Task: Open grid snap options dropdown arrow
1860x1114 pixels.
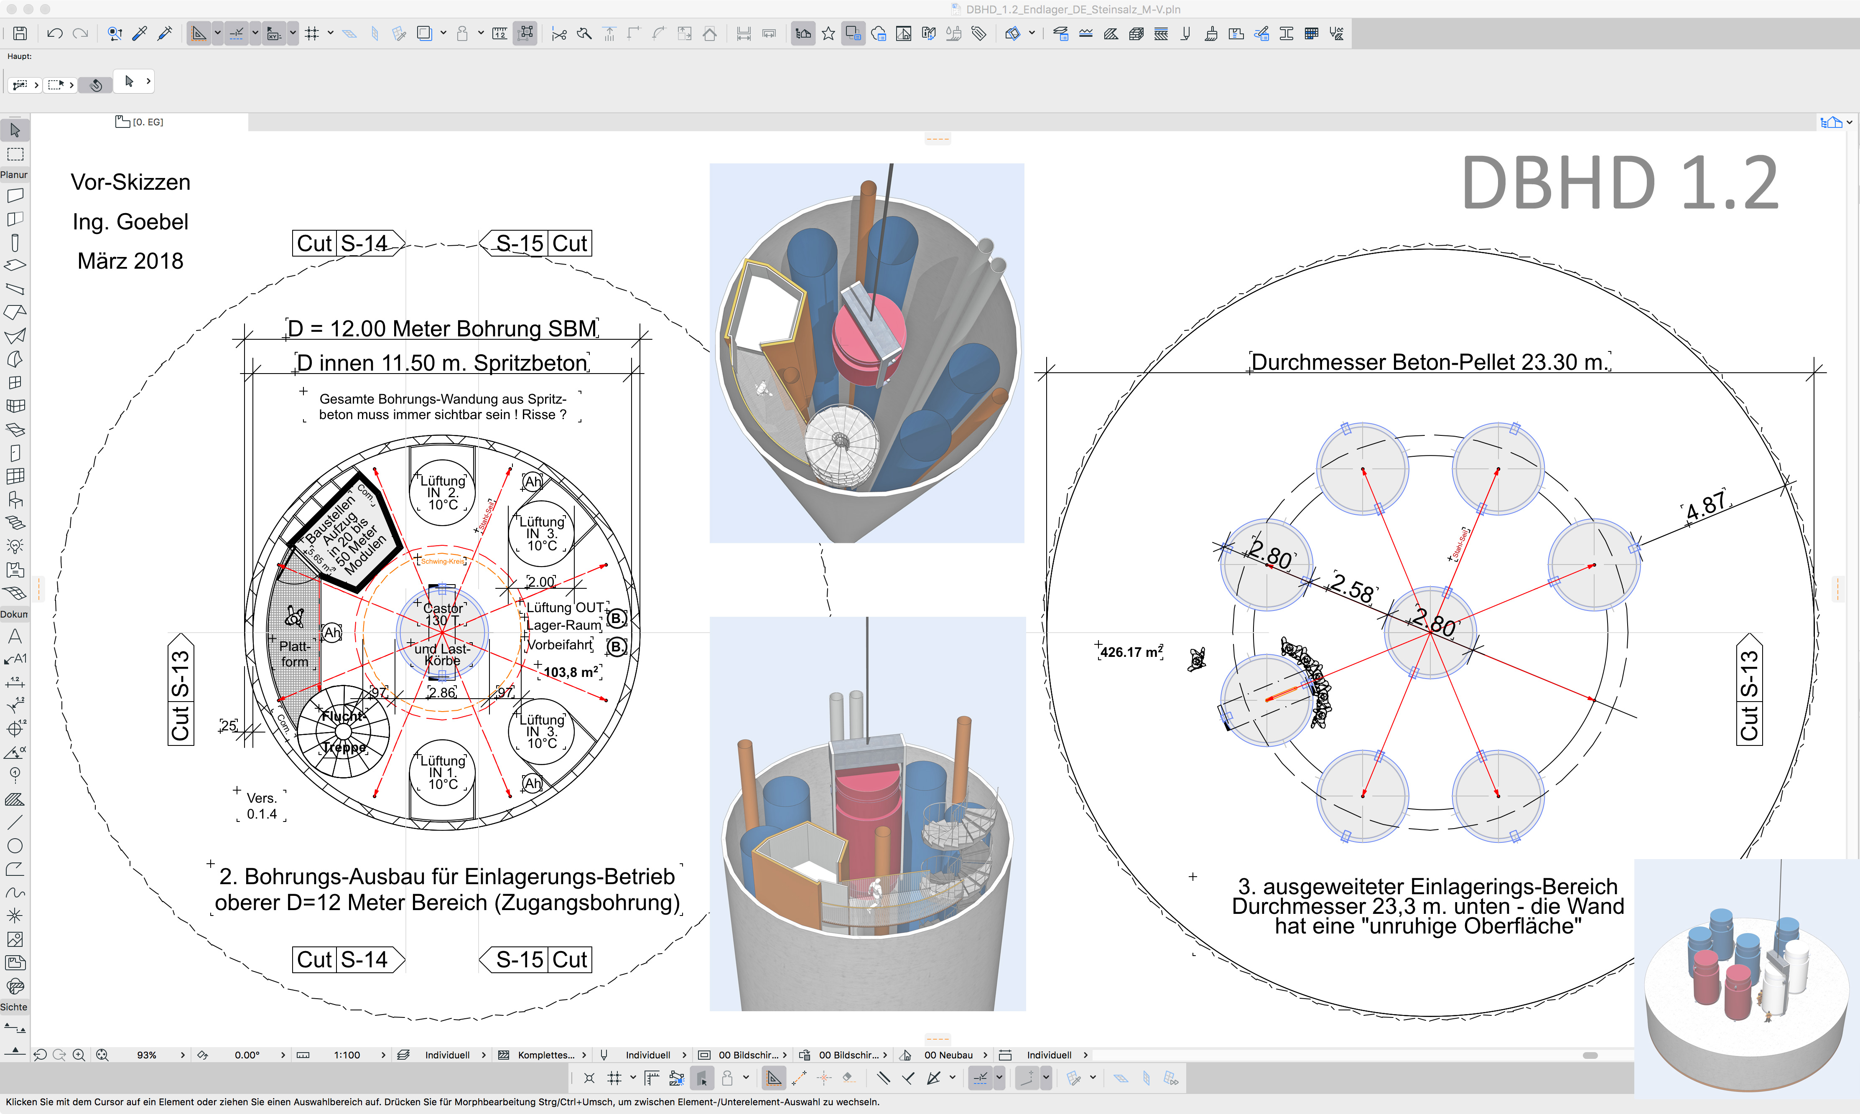Action: click(x=330, y=33)
